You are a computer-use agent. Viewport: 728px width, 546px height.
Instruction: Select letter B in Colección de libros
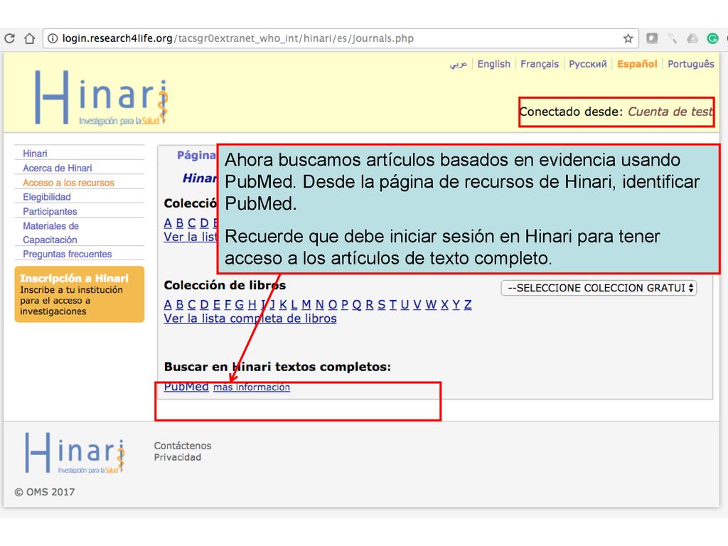coord(180,304)
